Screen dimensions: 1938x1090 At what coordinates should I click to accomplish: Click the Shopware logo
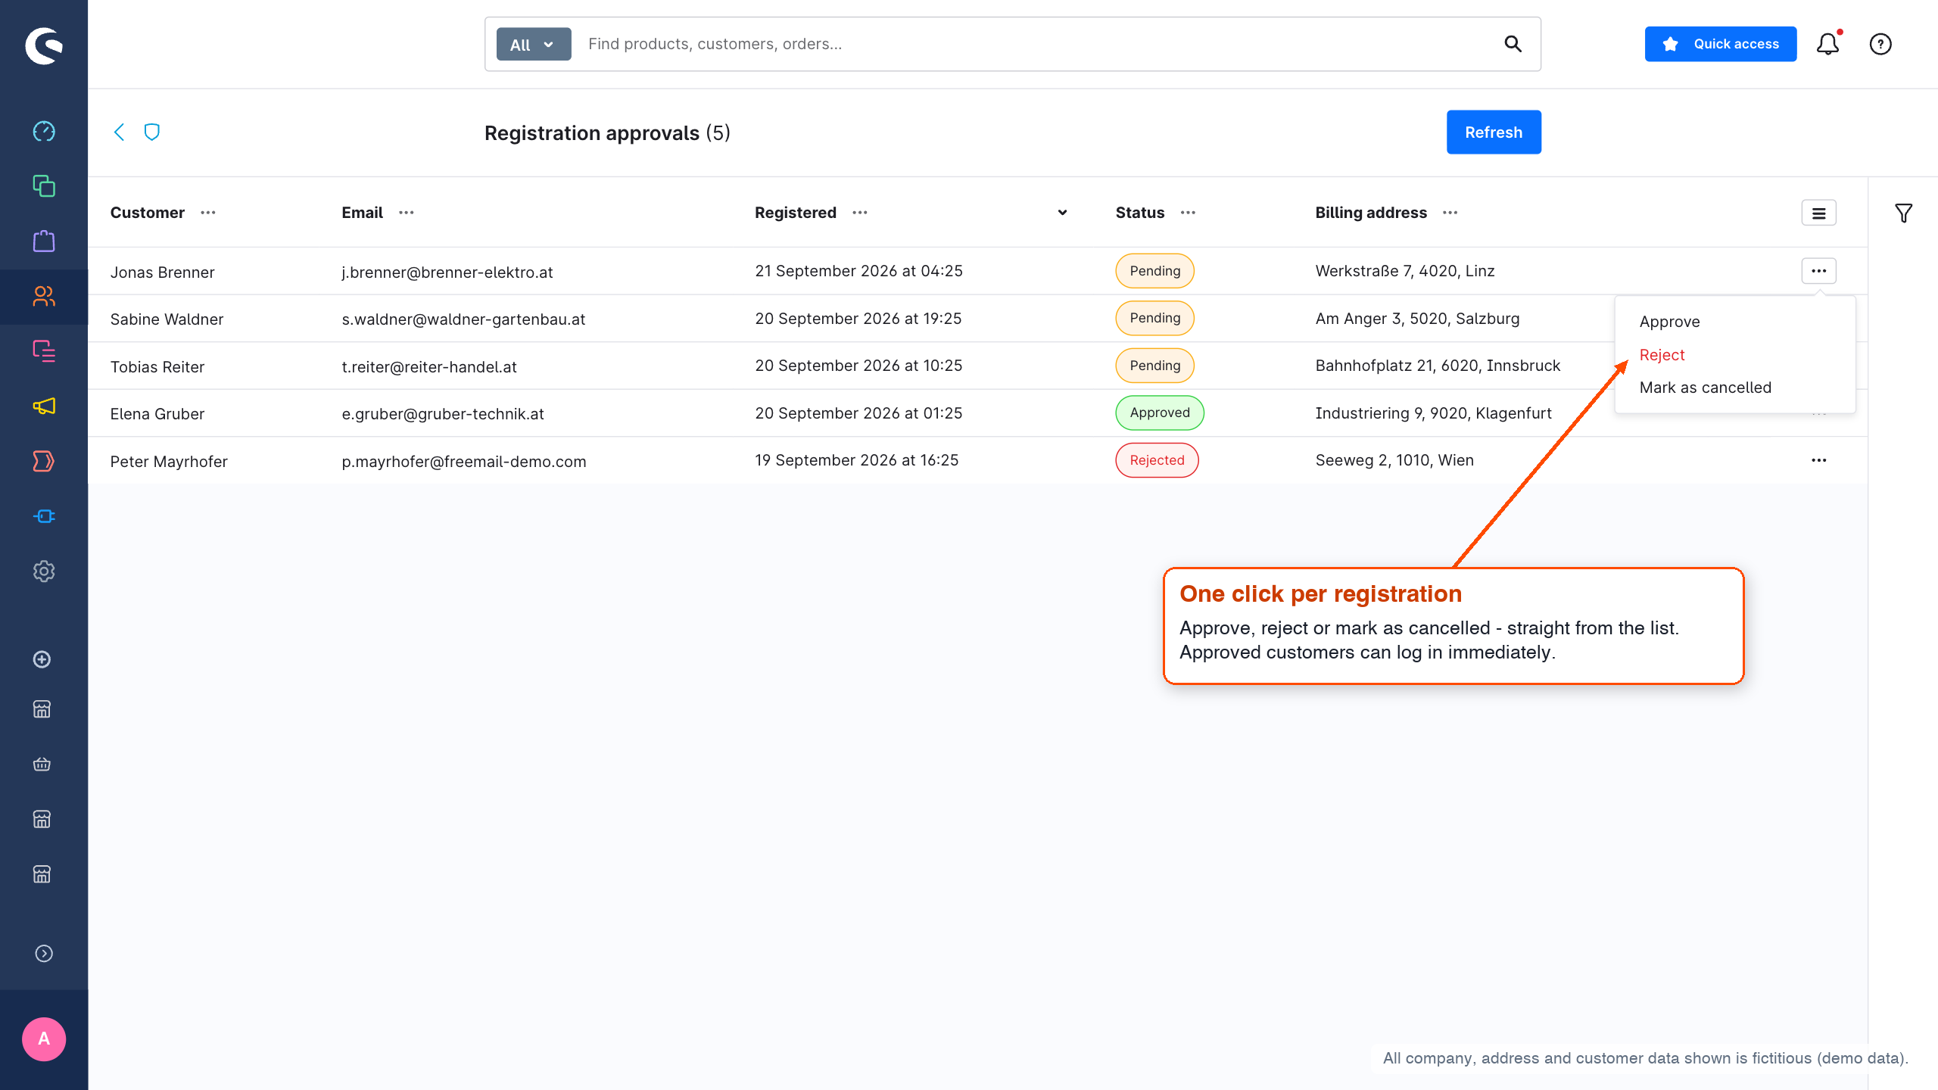click(x=44, y=45)
